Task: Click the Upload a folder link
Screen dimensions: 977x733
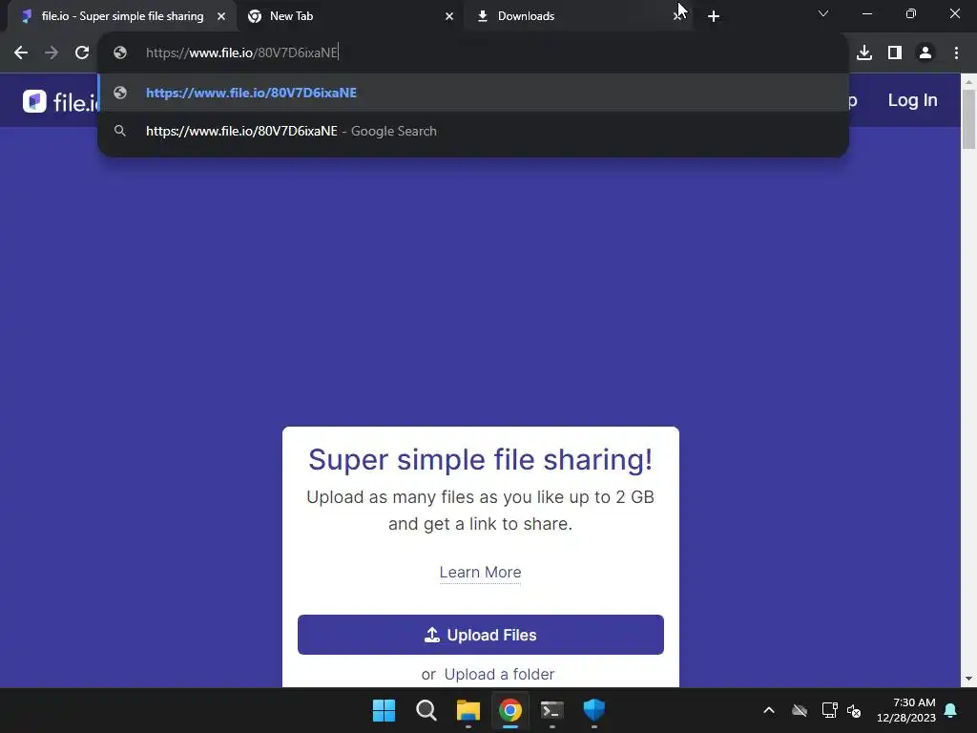Action: (x=499, y=675)
